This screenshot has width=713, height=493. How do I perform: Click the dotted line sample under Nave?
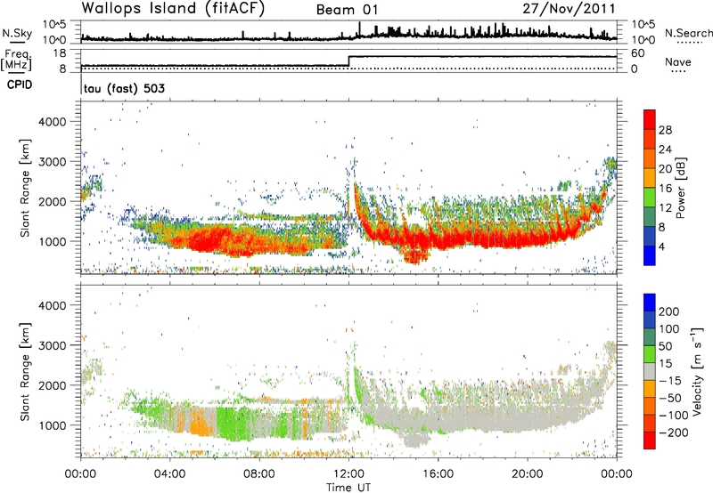point(678,72)
